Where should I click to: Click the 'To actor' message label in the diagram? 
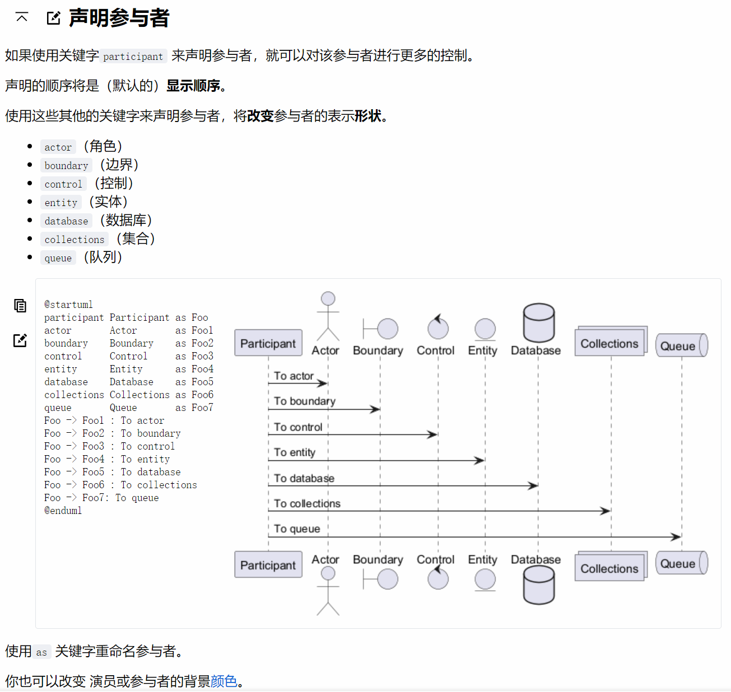pos(294,376)
